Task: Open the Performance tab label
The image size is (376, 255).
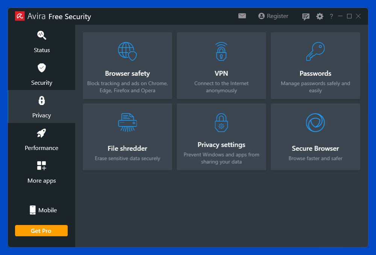Action: 41,148
